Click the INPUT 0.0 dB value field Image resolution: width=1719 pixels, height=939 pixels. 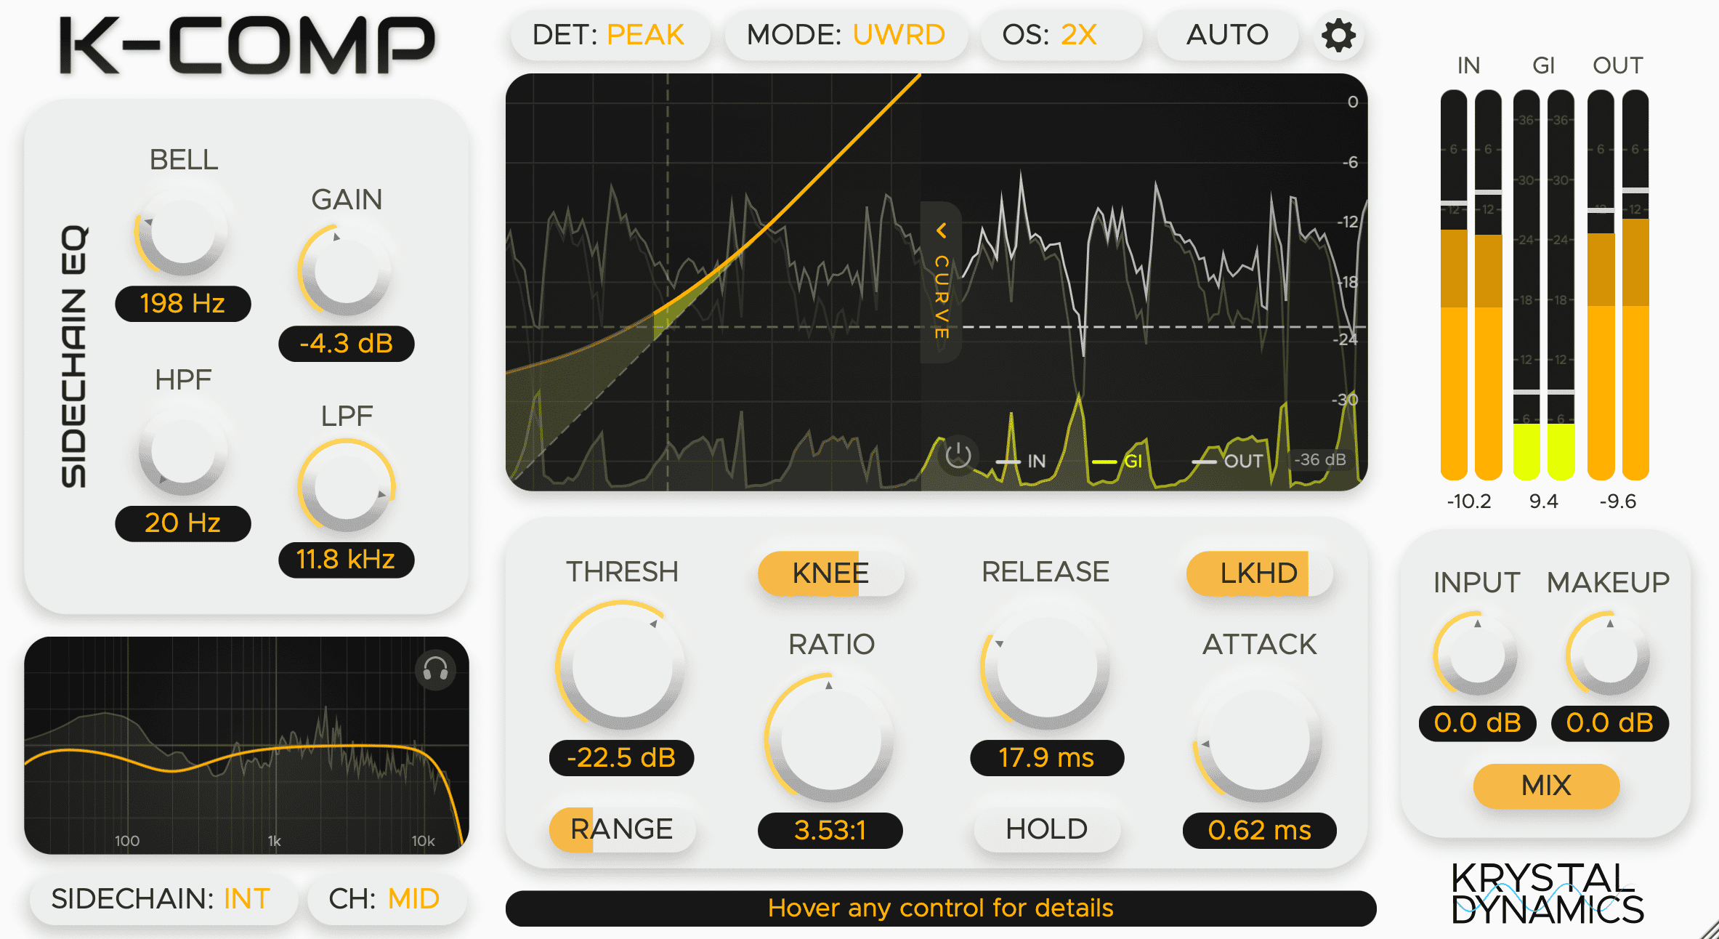(x=1477, y=723)
